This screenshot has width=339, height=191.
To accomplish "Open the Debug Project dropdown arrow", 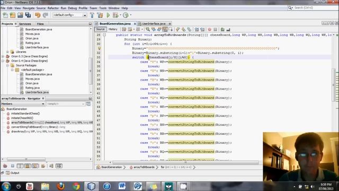I will [120, 15].
